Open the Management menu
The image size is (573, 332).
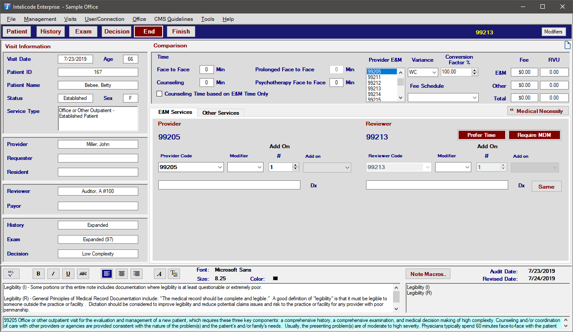tap(40, 19)
